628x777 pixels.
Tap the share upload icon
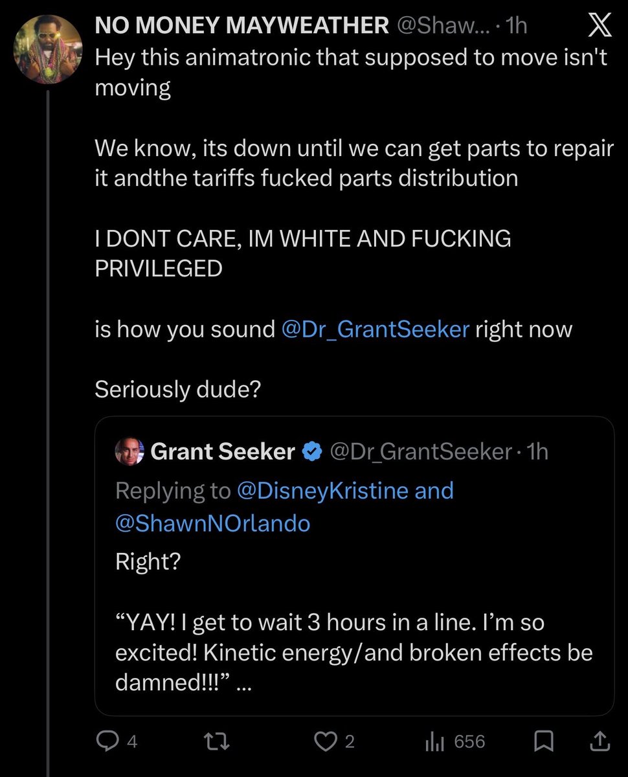(x=600, y=741)
